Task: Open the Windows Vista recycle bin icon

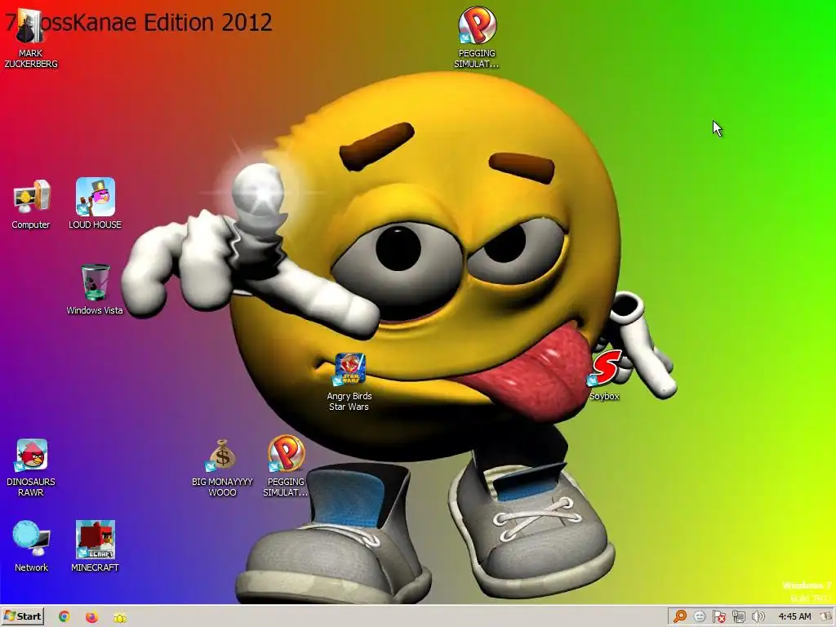Action: (95, 290)
